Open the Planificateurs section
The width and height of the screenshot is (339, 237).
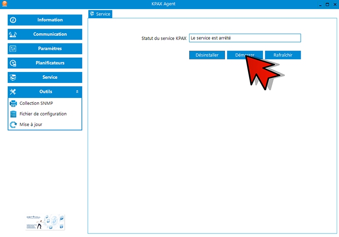[45, 63]
